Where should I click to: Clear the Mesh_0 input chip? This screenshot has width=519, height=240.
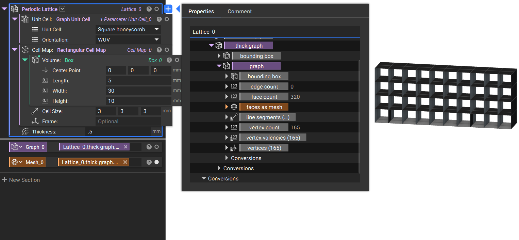pos(125,162)
